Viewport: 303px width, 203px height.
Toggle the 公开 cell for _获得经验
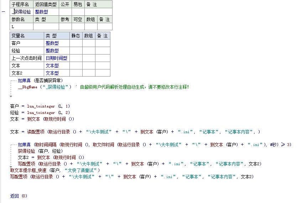[65, 12]
